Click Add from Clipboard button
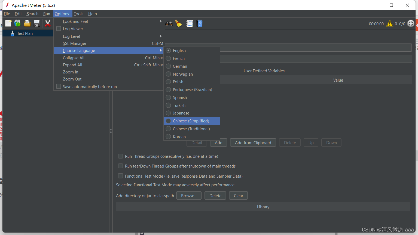This screenshot has height=235, width=418. click(x=253, y=143)
